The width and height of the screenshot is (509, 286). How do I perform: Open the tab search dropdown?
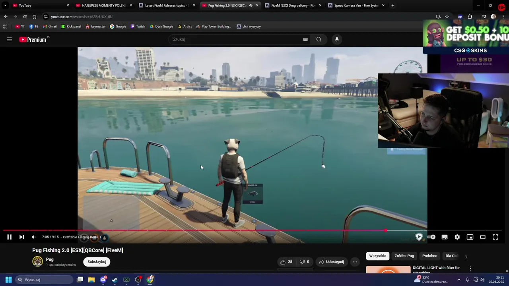pyautogui.click(x=5, y=6)
